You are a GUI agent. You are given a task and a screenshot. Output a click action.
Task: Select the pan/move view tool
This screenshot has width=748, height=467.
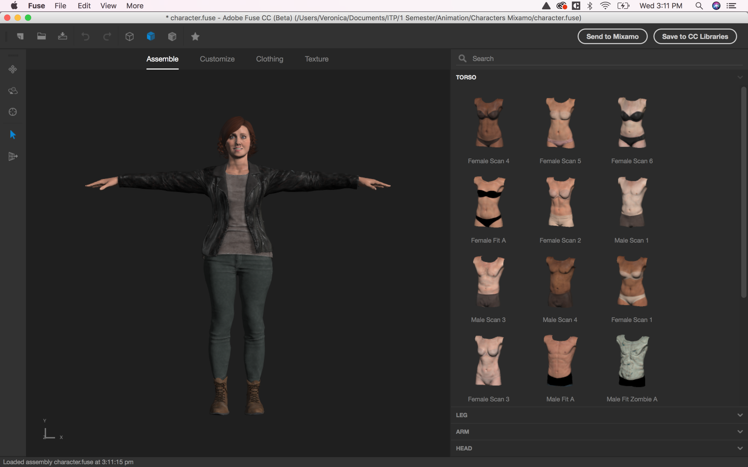pyautogui.click(x=13, y=69)
